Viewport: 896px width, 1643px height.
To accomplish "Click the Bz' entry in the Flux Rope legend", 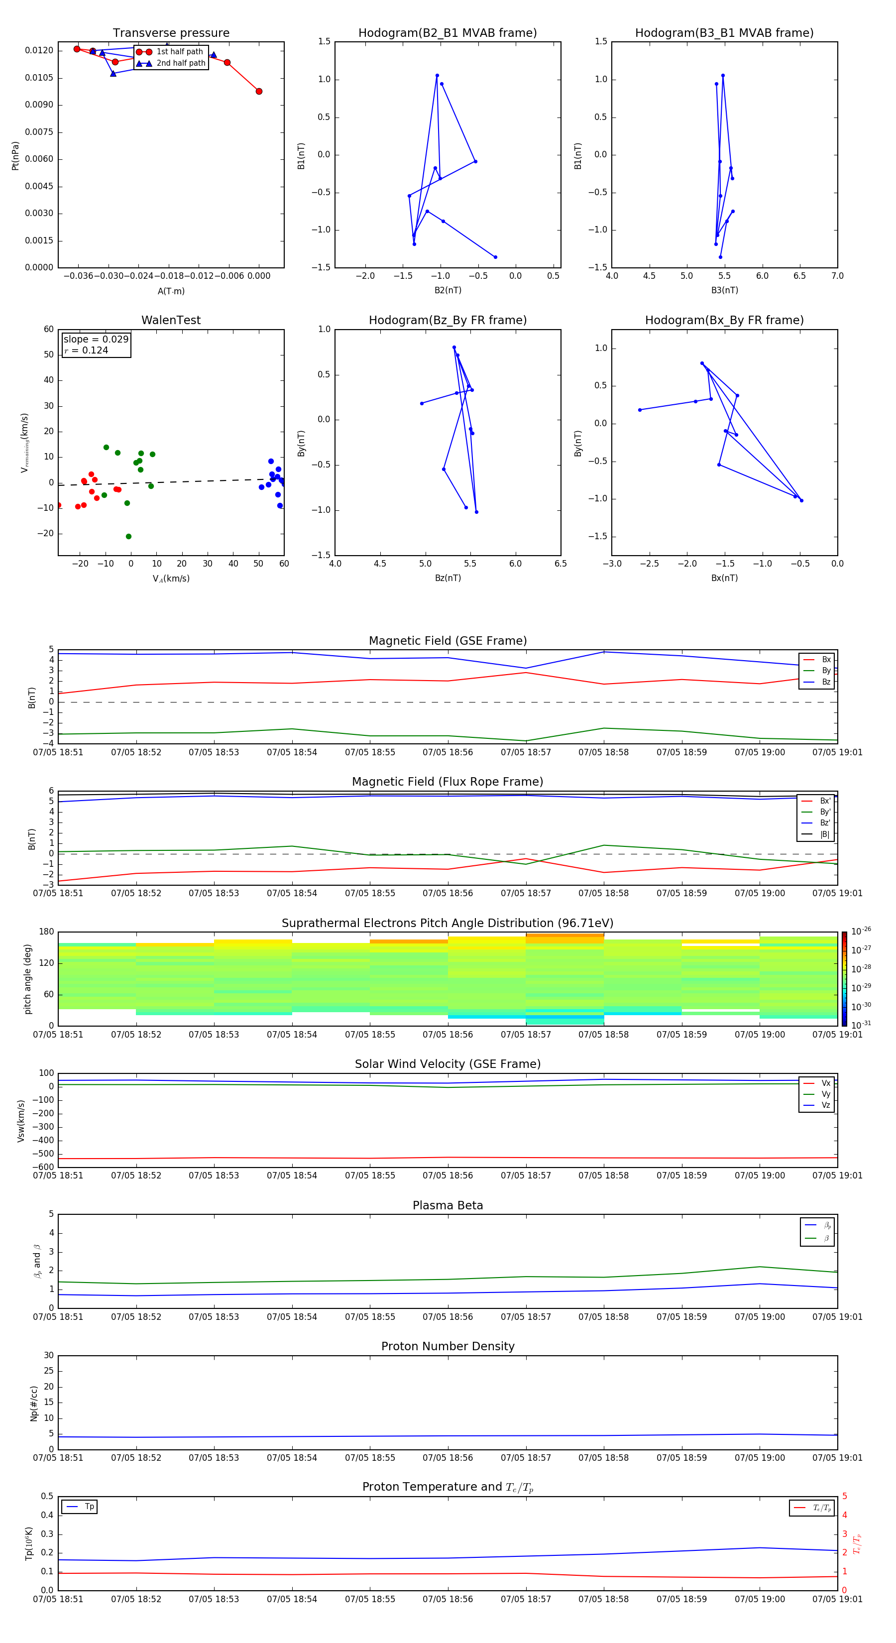I will click(816, 823).
